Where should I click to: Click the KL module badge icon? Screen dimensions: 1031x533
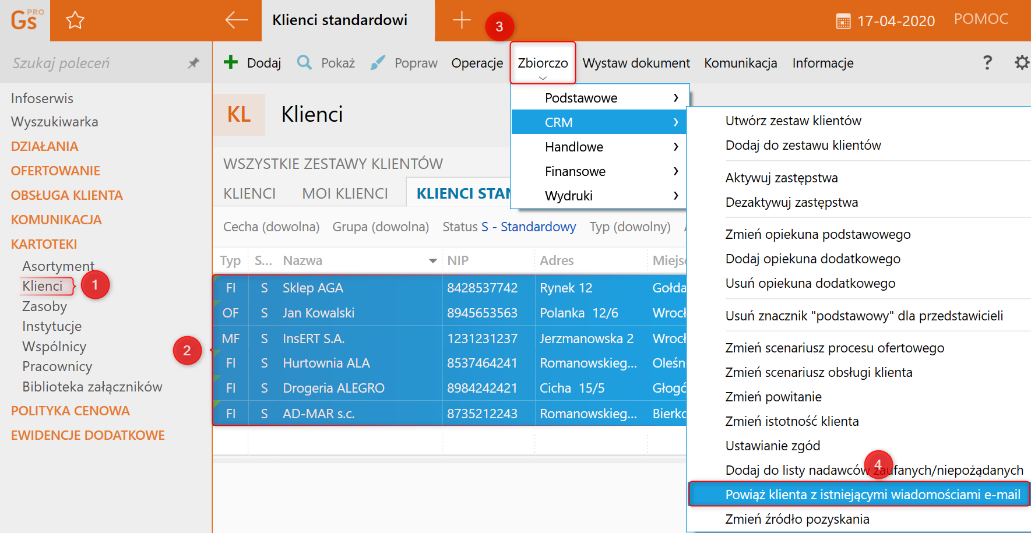[x=239, y=114]
